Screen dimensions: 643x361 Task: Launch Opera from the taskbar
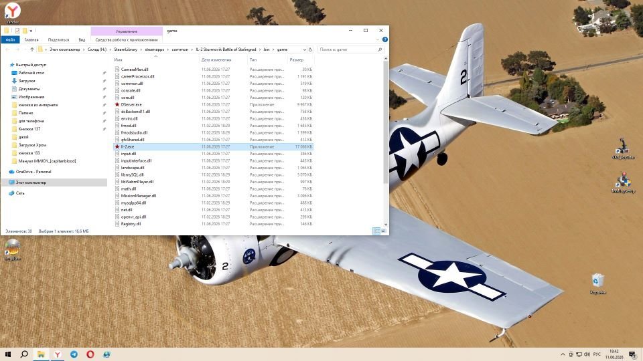pos(90,354)
